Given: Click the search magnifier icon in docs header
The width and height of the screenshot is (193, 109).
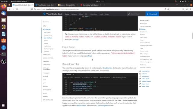Looking at the screenshot, I should point(129,14).
